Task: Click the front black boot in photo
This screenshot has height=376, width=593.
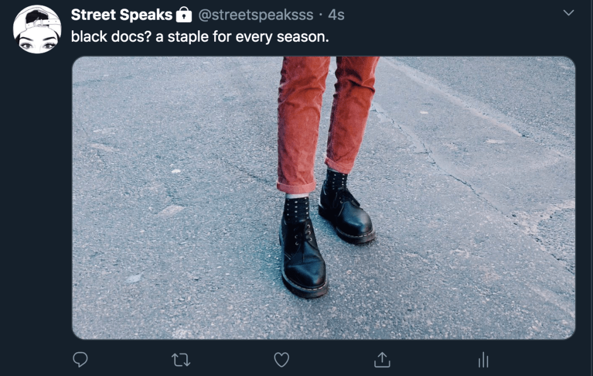Action: coord(303,258)
